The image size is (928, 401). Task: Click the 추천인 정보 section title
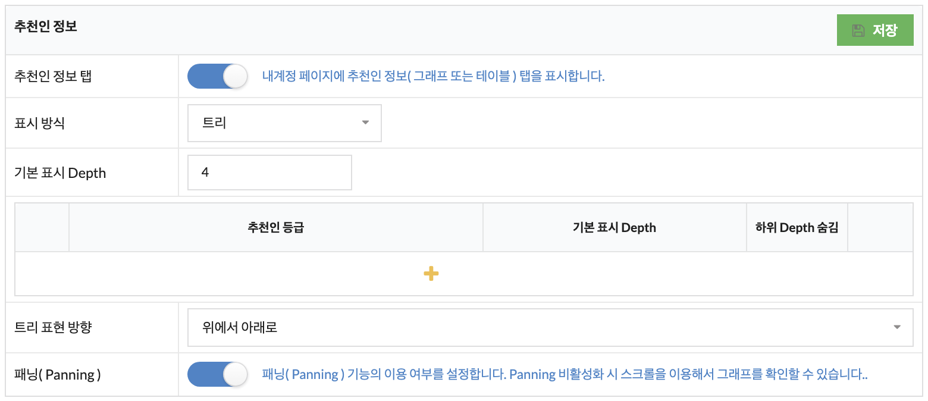[x=46, y=27]
